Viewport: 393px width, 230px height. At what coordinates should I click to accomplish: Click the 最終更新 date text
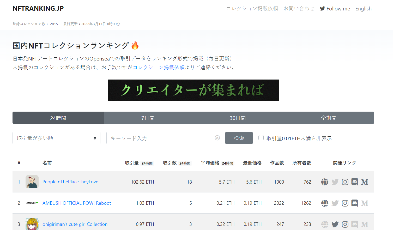[x=92, y=24]
